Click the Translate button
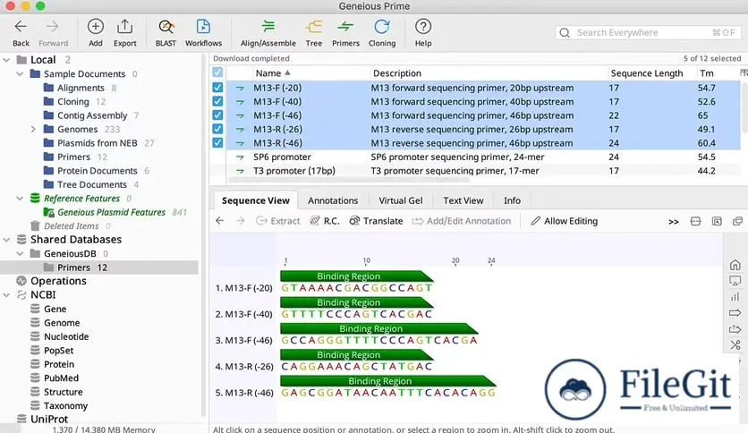 (x=376, y=221)
